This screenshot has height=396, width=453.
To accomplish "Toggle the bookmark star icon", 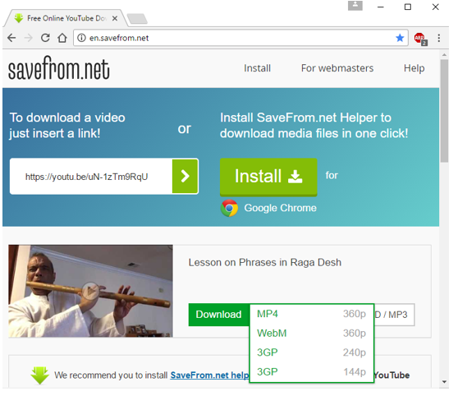I will pos(400,38).
